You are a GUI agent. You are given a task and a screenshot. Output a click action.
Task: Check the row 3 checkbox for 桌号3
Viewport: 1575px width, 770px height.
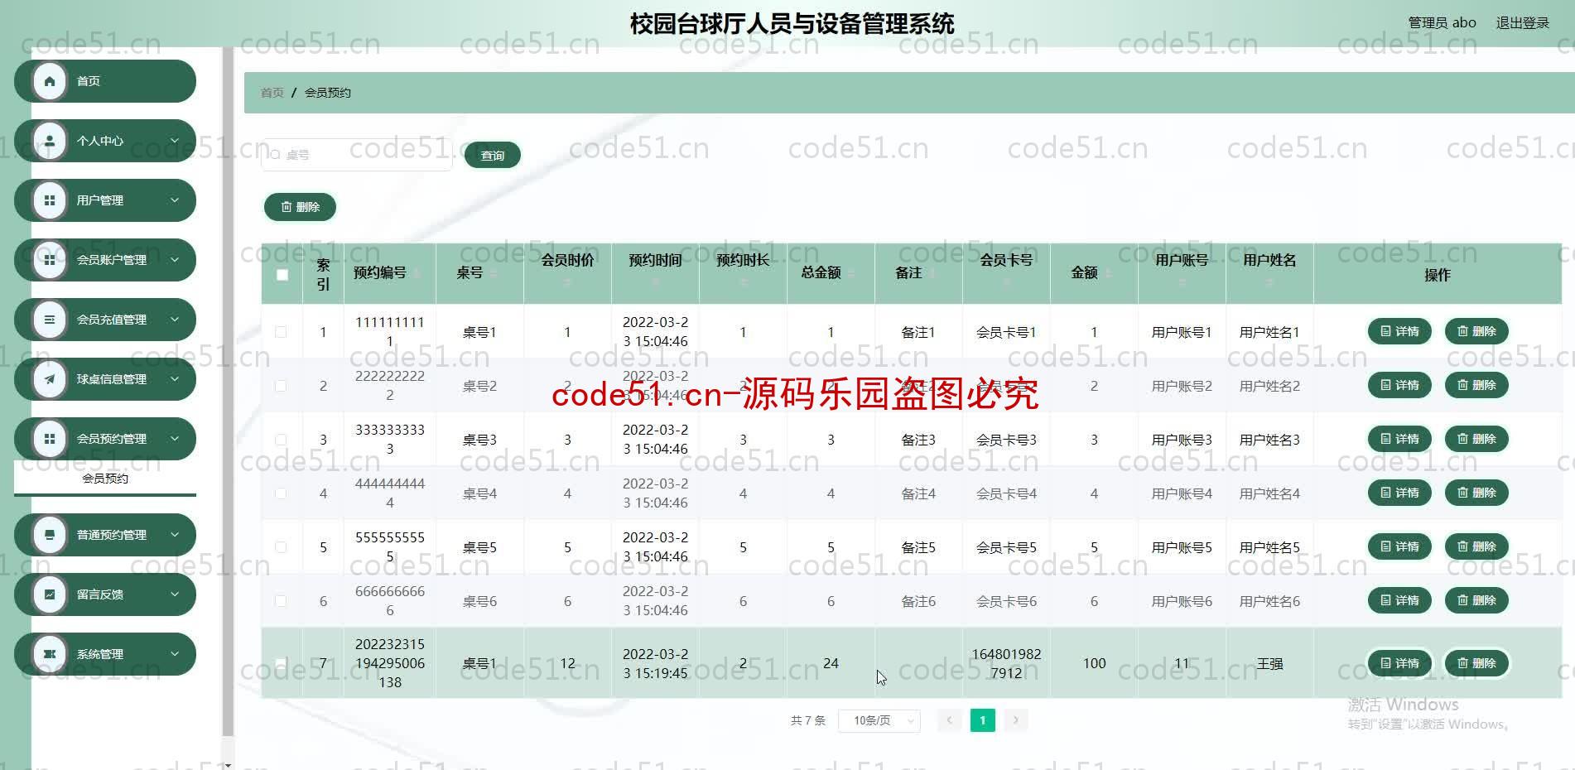(281, 440)
